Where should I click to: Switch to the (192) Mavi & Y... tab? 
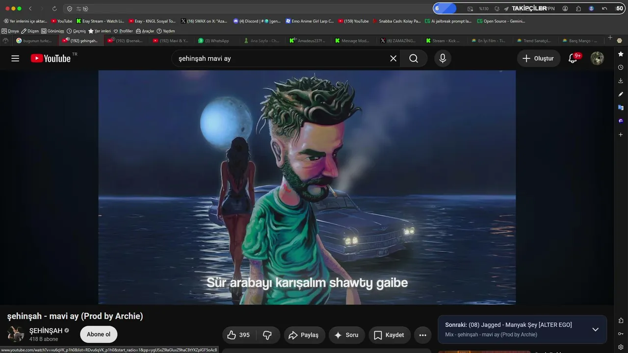click(x=171, y=41)
